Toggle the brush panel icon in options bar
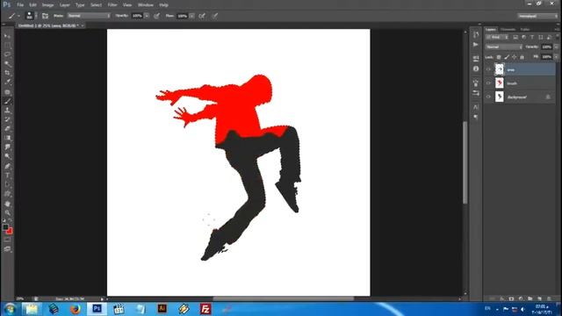Image resolution: width=562 pixels, height=316 pixels. (x=45, y=16)
